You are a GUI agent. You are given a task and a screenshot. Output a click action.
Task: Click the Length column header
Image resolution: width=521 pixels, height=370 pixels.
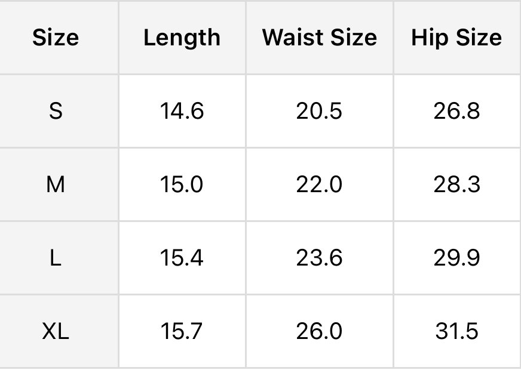point(182,38)
